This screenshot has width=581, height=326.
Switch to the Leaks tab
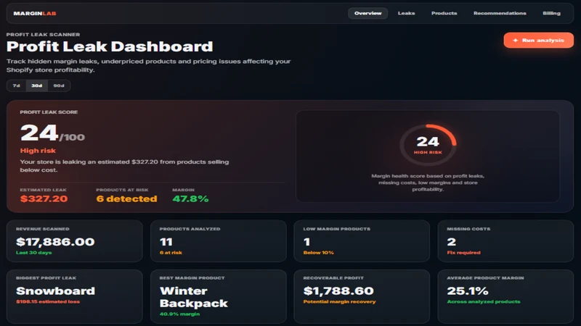[x=406, y=13]
